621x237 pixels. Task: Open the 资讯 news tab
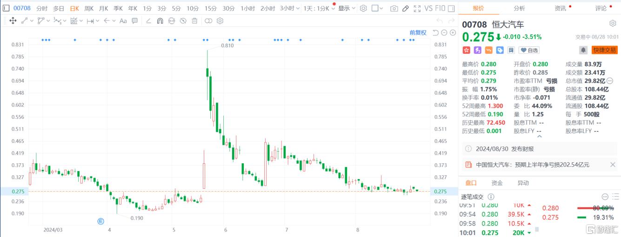[560, 8]
